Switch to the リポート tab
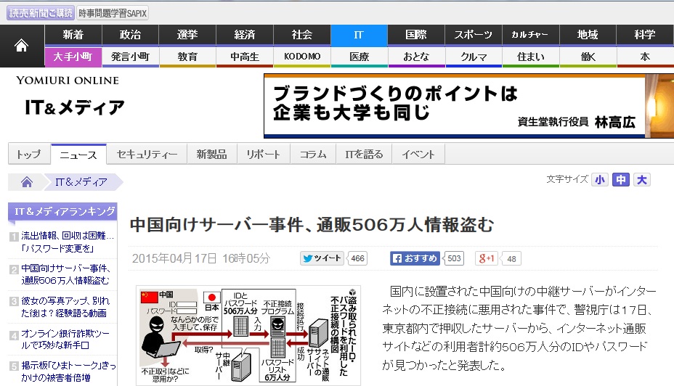Screen dimensions: 674x386 [x=264, y=154]
